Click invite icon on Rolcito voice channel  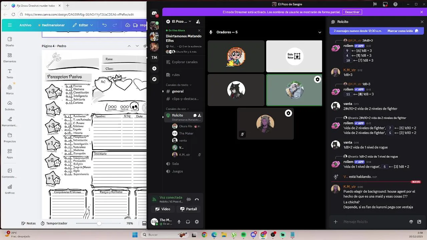click(x=199, y=115)
